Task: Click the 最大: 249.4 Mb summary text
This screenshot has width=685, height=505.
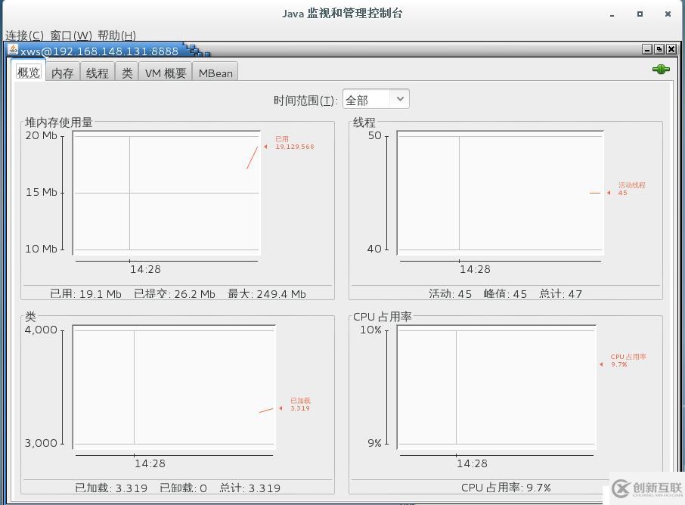Action: pos(266,293)
